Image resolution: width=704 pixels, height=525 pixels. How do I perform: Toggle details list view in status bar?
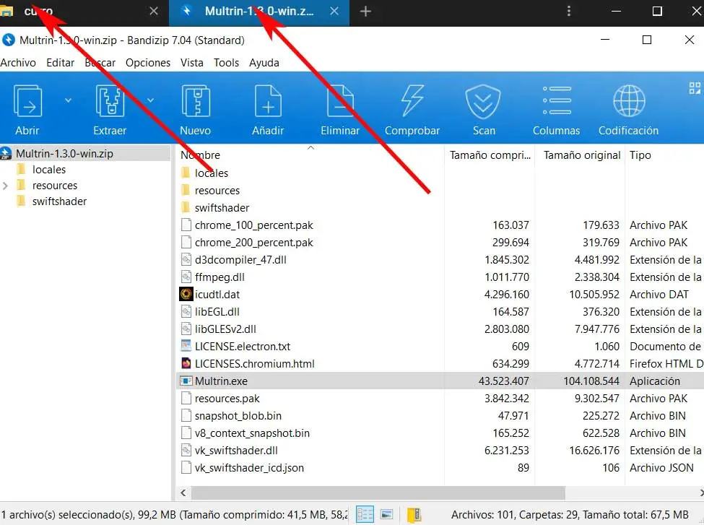coord(365,514)
